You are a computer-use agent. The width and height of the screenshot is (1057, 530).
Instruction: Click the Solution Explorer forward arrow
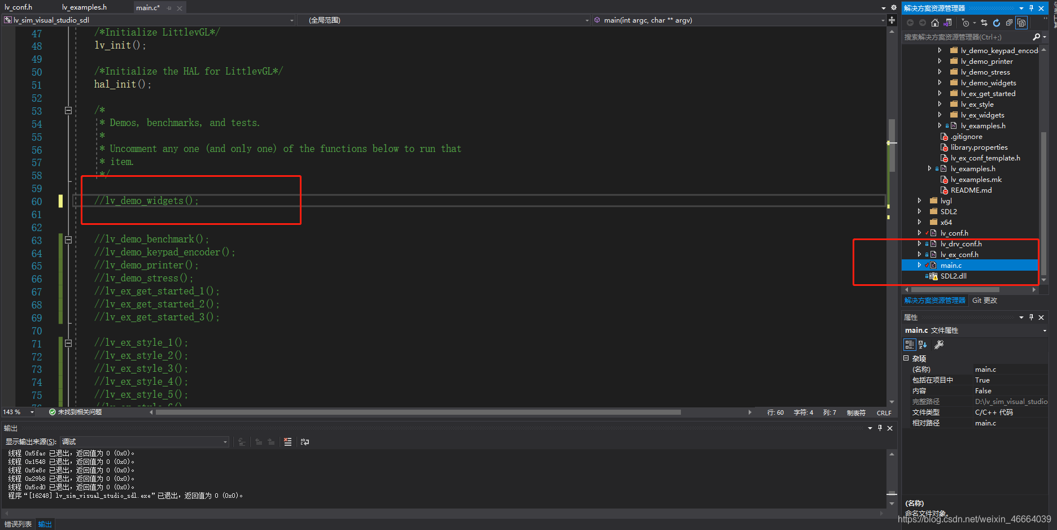922,23
